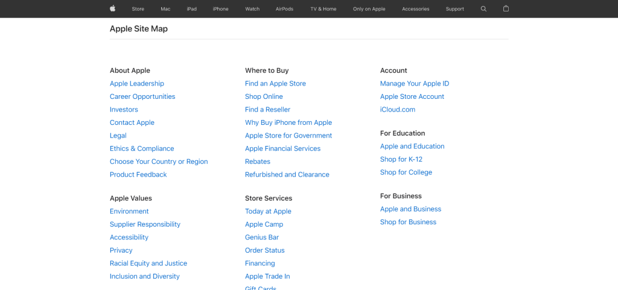Select Accessories in navigation bar
This screenshot has height=290, width=618.
[415, 8]
